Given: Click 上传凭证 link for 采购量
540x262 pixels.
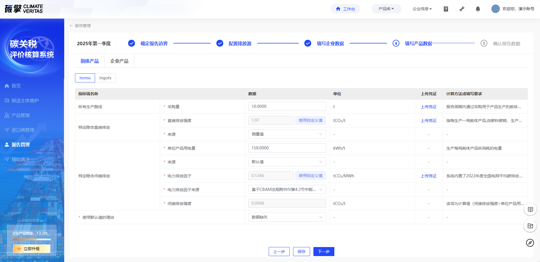Looking at the screenshot, I should 428,107.
